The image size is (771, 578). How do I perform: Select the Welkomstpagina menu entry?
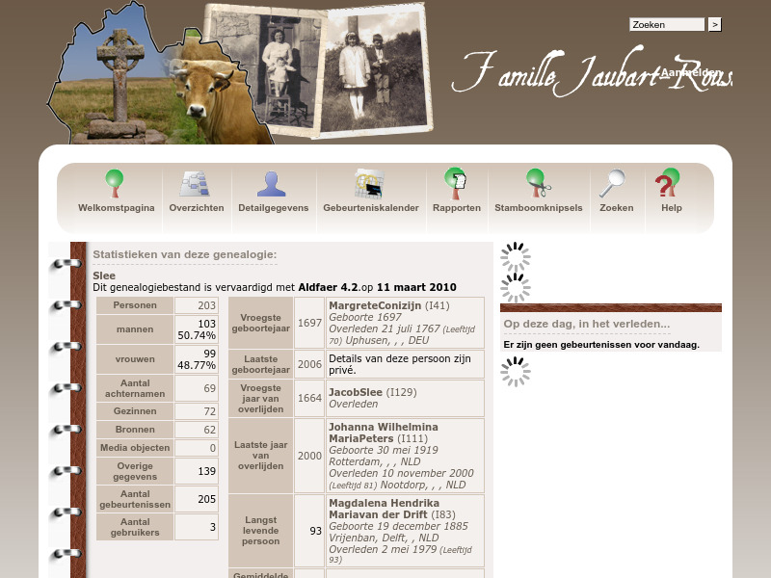click(x=115, y=207)
